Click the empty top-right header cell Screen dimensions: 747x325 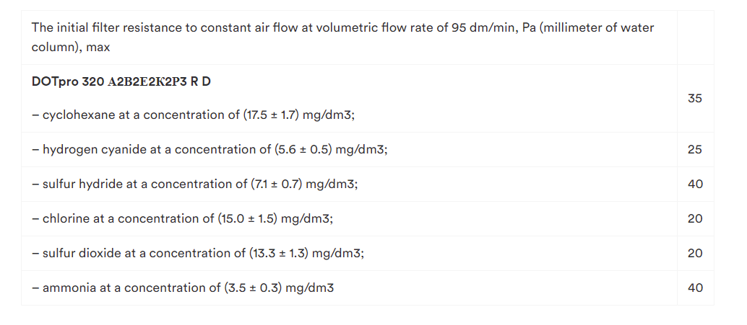point(695,37)
